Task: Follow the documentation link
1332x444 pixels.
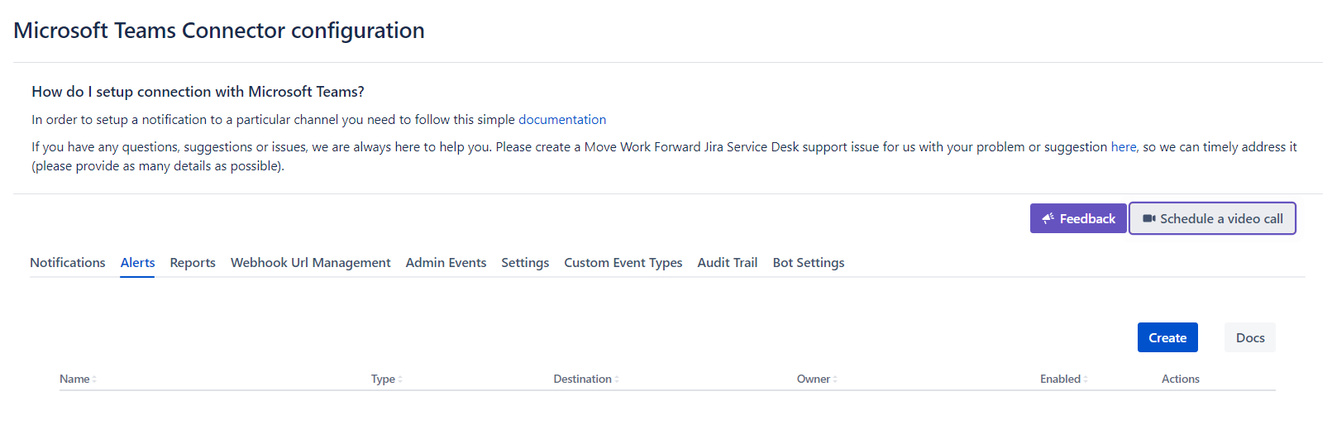Action: pos(562,120)
